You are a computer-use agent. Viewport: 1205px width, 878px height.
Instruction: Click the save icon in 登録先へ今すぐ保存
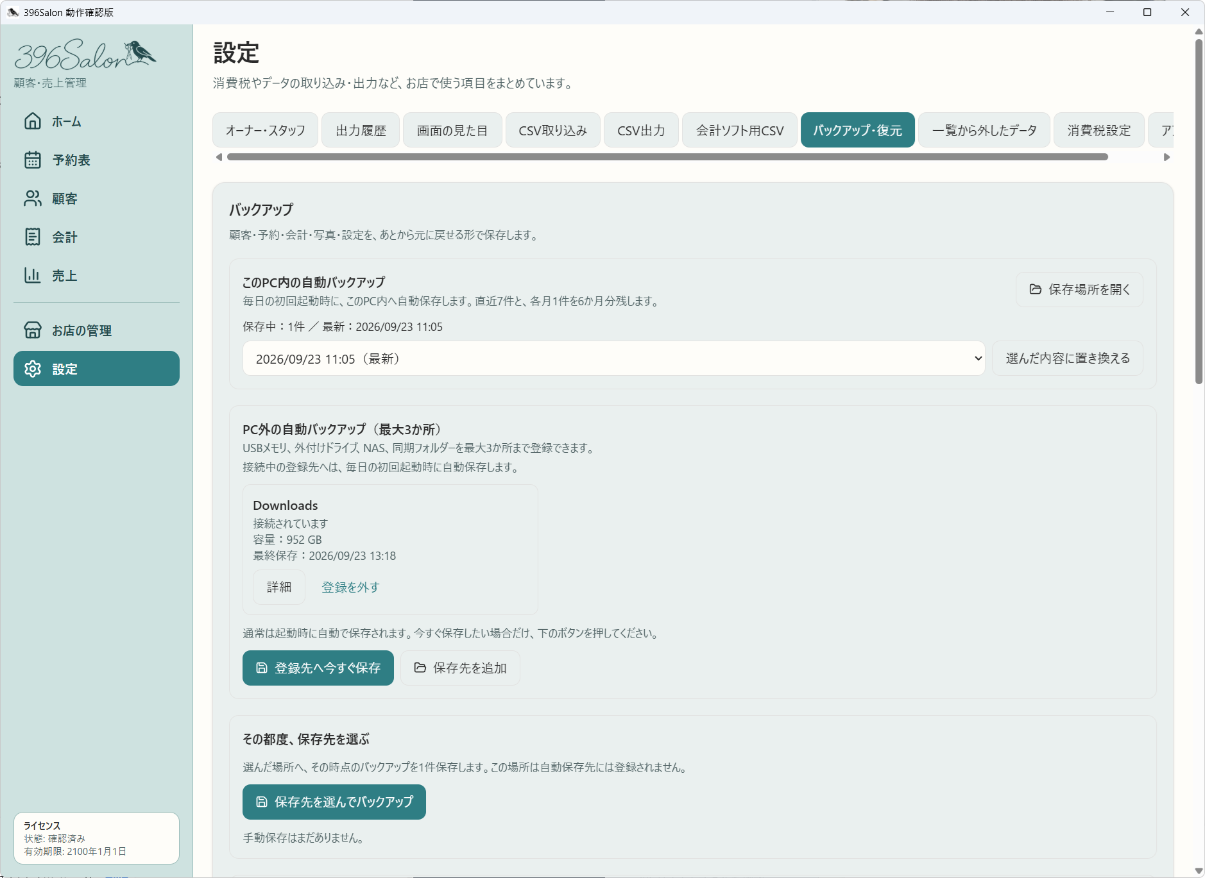point(262,668)
